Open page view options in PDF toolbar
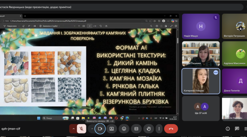The height and width of the screenshot is (137, 247). [106, 26]
